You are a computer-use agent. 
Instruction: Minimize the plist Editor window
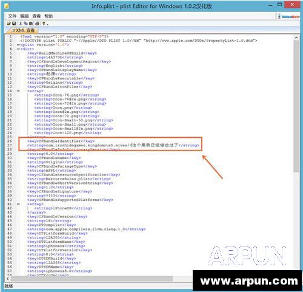pos(270,5)
